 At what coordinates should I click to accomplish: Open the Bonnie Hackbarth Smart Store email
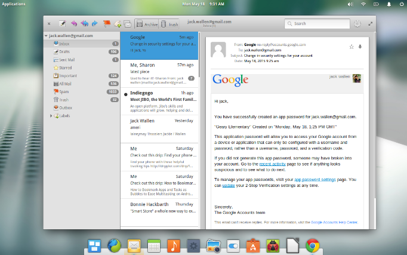[x=159, y=213]
